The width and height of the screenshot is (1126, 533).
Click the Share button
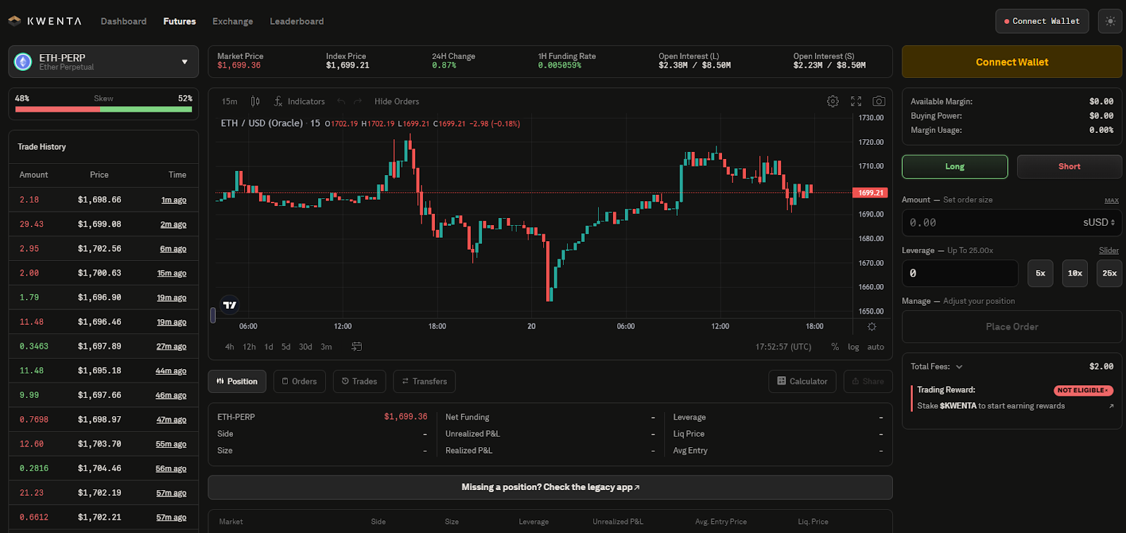868,381
